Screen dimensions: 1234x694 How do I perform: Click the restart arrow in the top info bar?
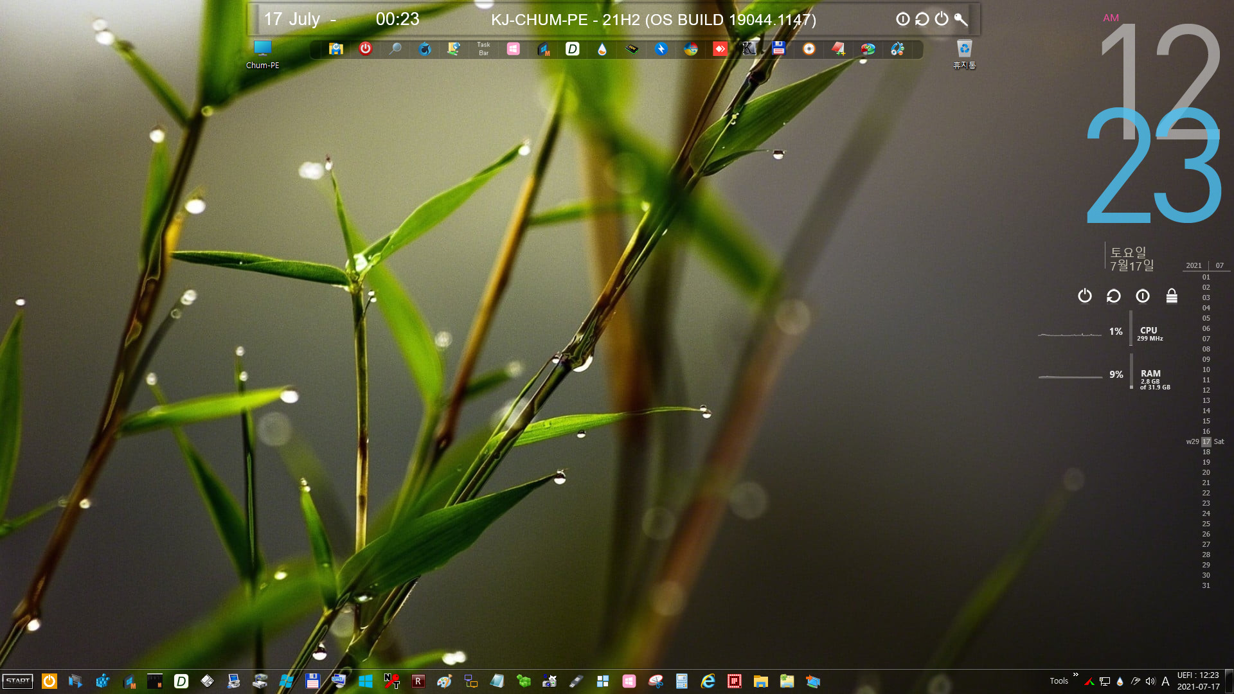(922, 19)
